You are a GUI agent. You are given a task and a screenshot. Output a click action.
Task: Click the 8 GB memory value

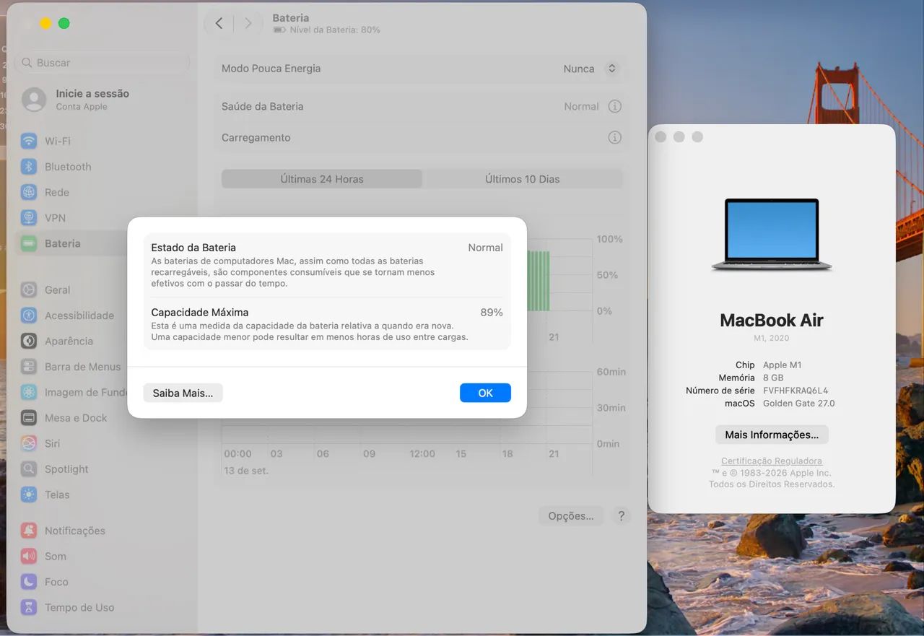[x=773, y=378]
